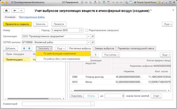Viewport: 177px width, 109px height.
Task: Move row up in left table toolbar
Action: 24,48
